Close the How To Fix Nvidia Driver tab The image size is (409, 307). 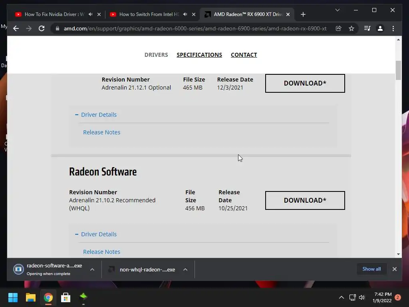tap(99, 14)
